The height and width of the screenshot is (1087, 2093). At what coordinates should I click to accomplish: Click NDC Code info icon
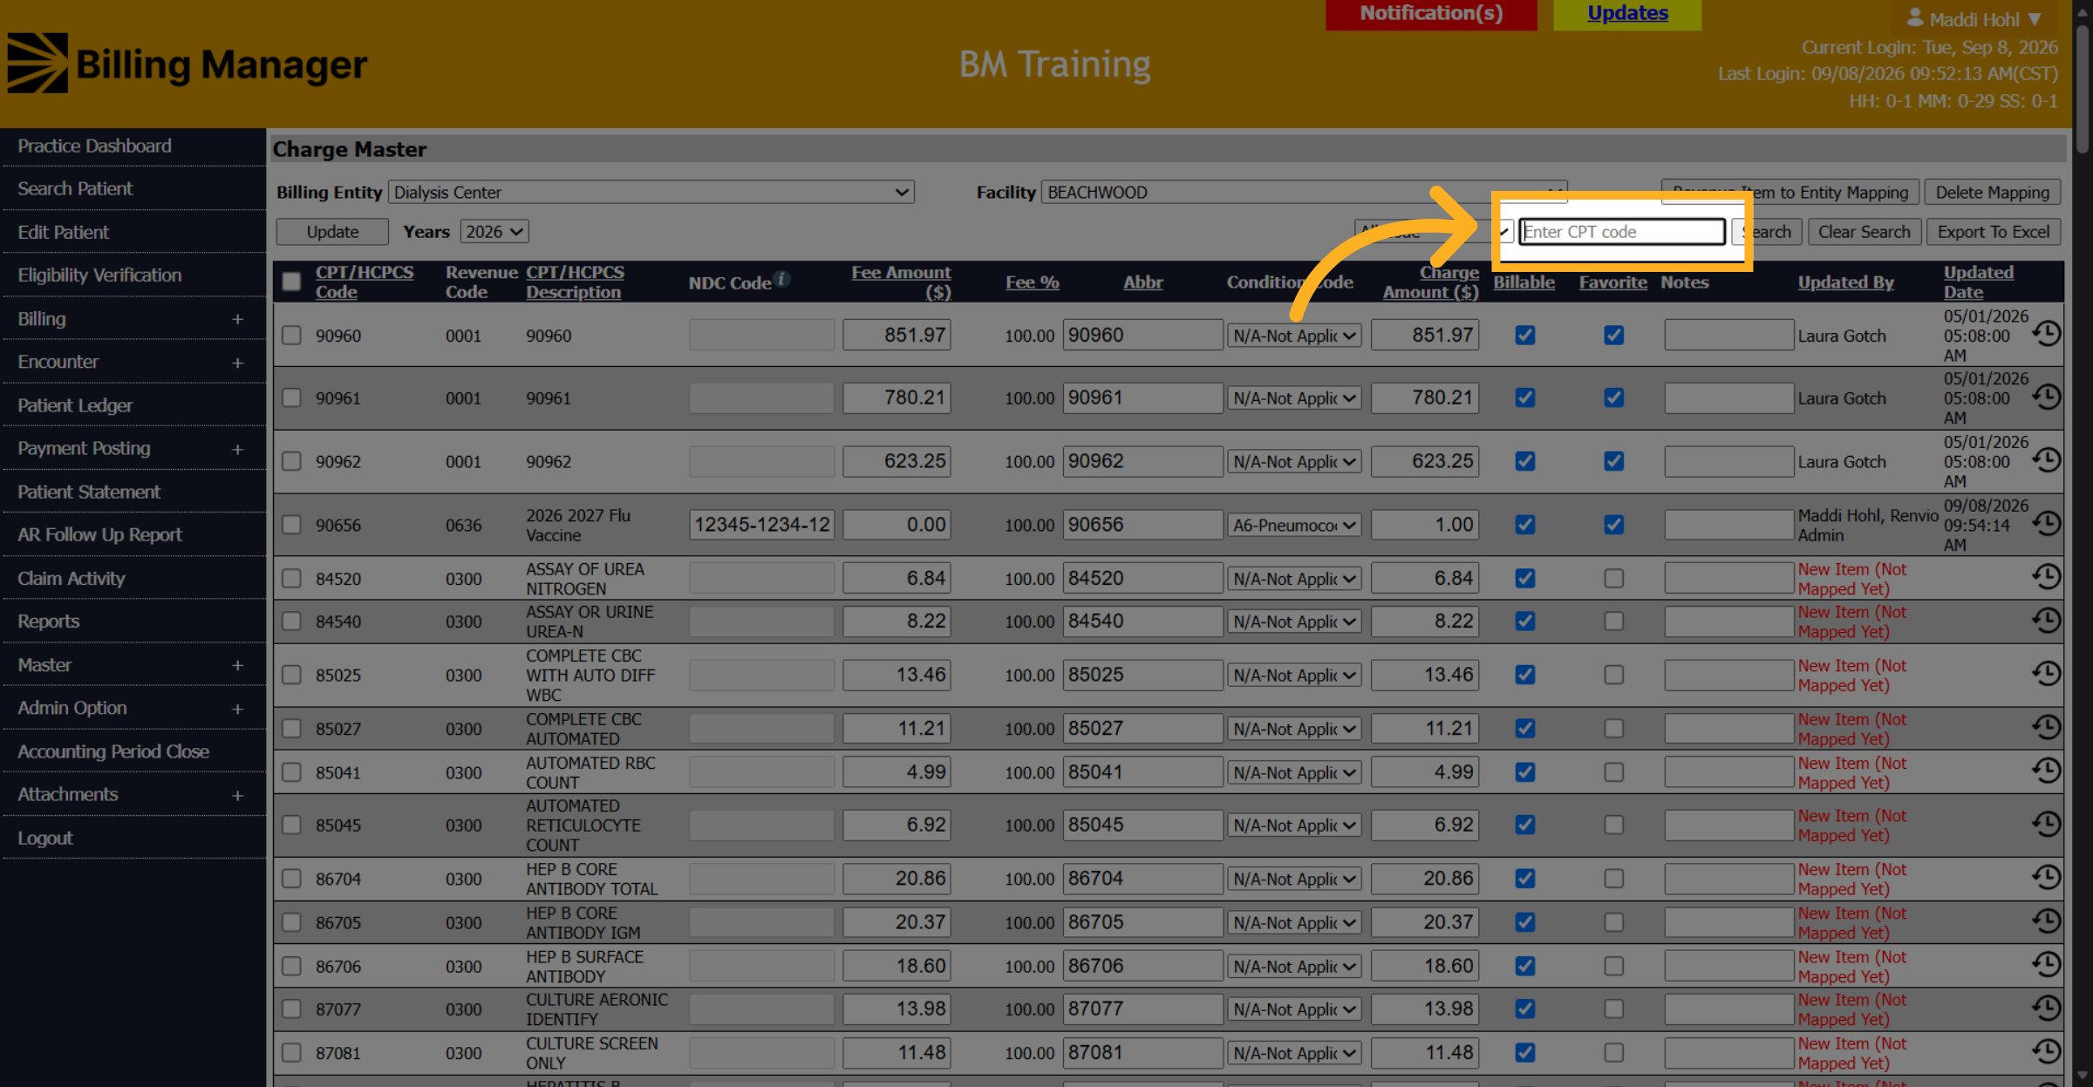click(x=782, y=279)
